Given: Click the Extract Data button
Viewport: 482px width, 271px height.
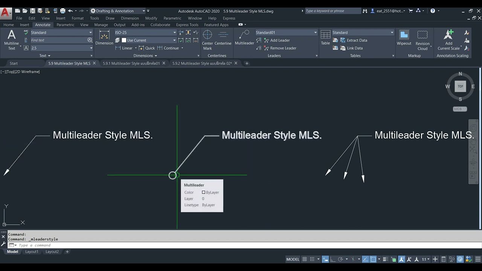Looking at the screenshot, I should coord(353,40).
